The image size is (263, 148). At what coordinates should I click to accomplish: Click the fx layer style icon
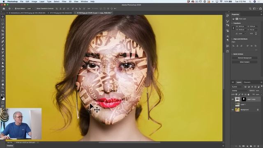(x=240, y=146)
